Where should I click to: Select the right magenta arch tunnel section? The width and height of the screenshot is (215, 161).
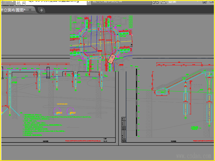click(70, 111)
